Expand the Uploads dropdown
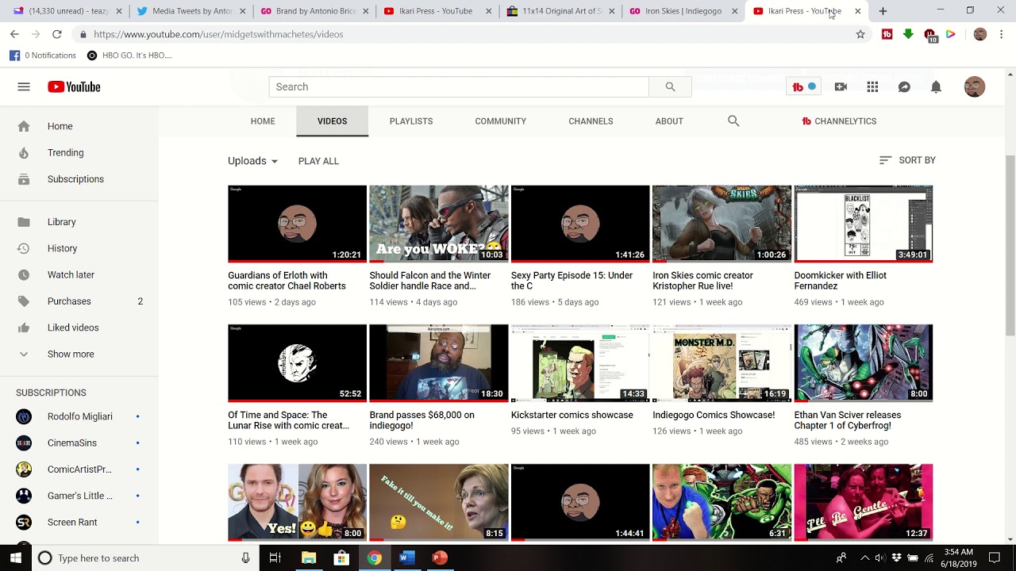This screenshot has width=1016, height=571. pyautogui.click(x=252, y=161)
